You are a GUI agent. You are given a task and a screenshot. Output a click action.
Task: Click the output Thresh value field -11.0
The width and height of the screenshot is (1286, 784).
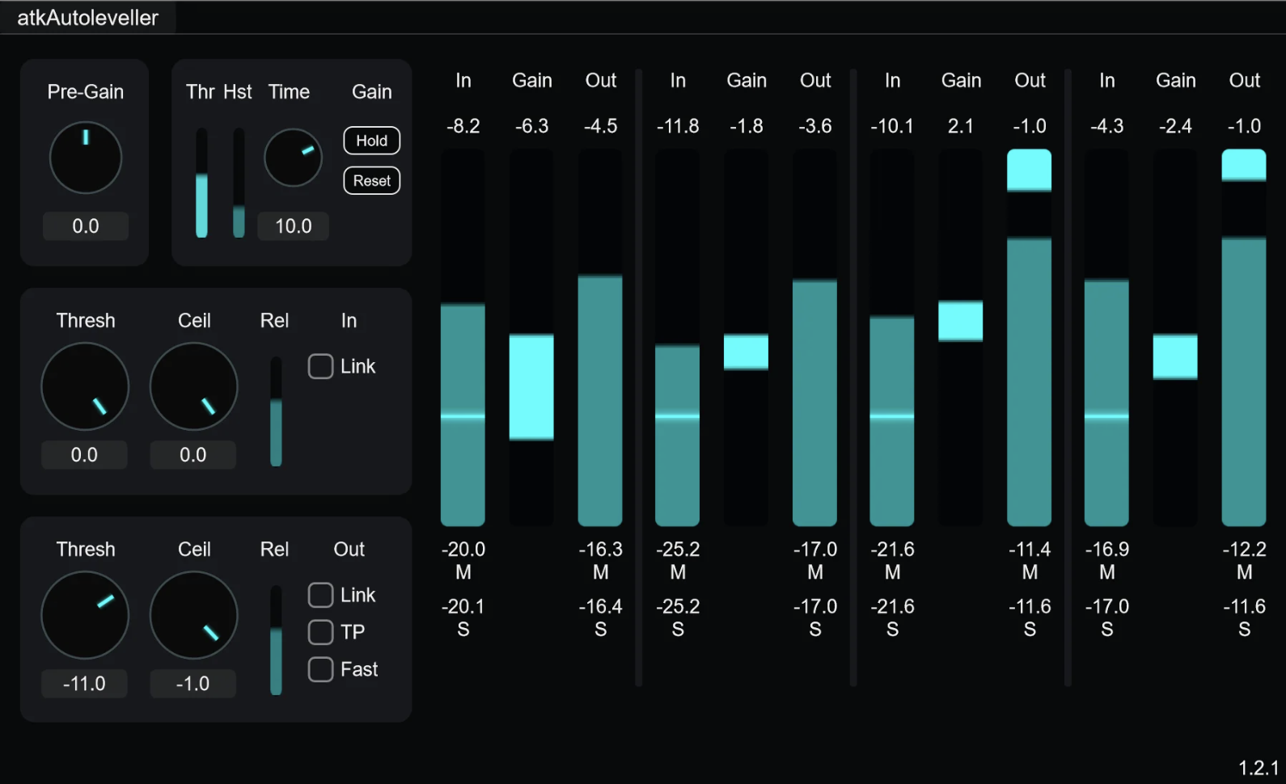(x=84, y=684)
